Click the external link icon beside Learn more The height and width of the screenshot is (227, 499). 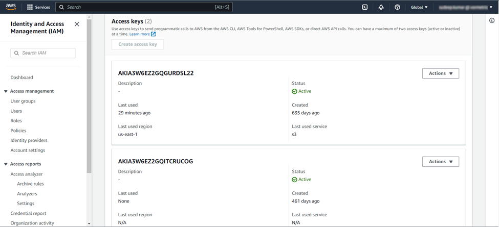[154, 34]
